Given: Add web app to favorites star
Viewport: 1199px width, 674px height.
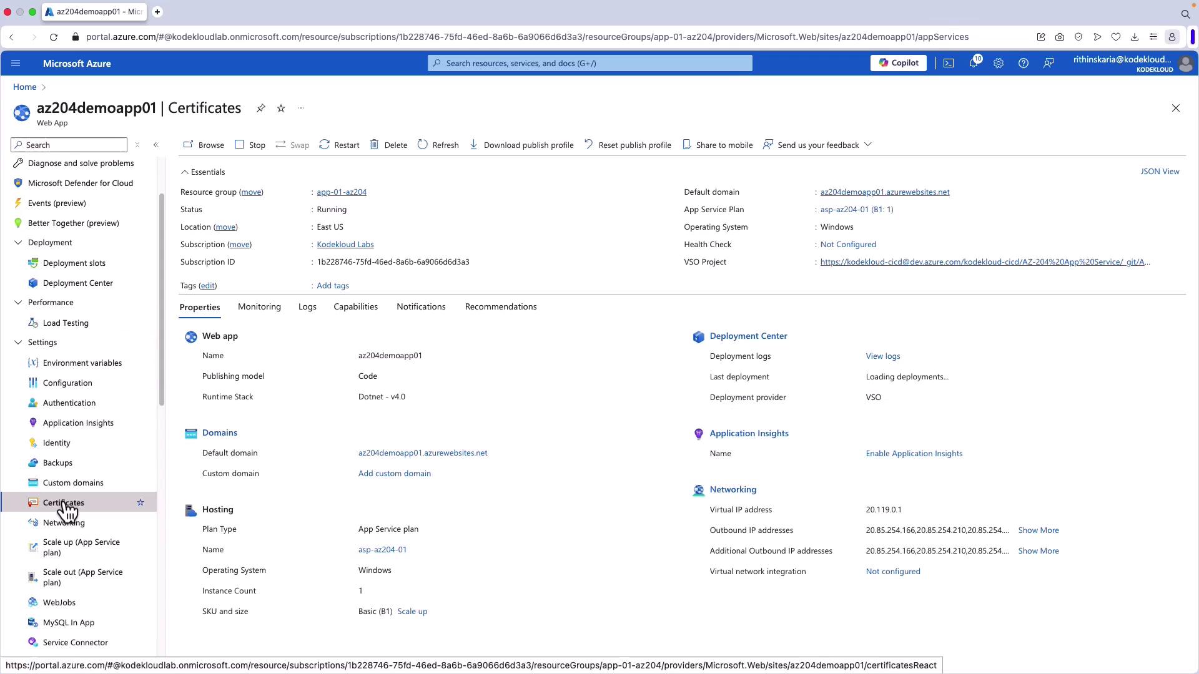Looking at the screenshot, I should pos(281,109).
